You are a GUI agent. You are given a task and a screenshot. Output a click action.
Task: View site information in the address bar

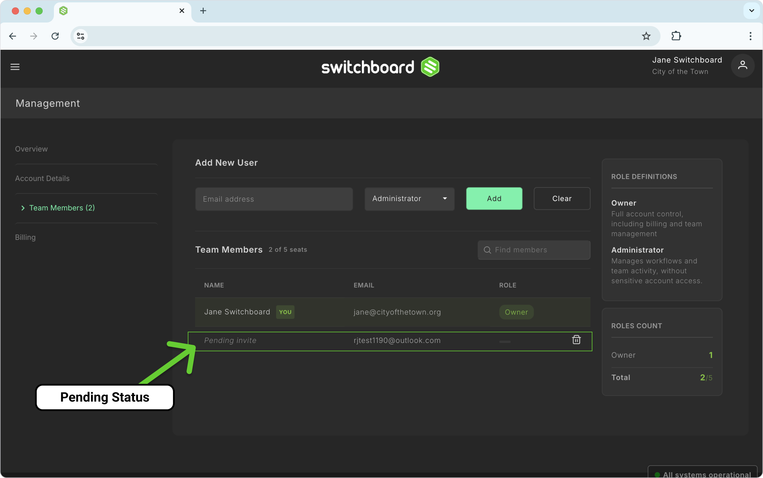(x=81, y=36)
